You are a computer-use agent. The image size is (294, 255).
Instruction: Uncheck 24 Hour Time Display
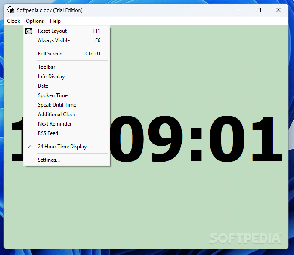point(67,147)
